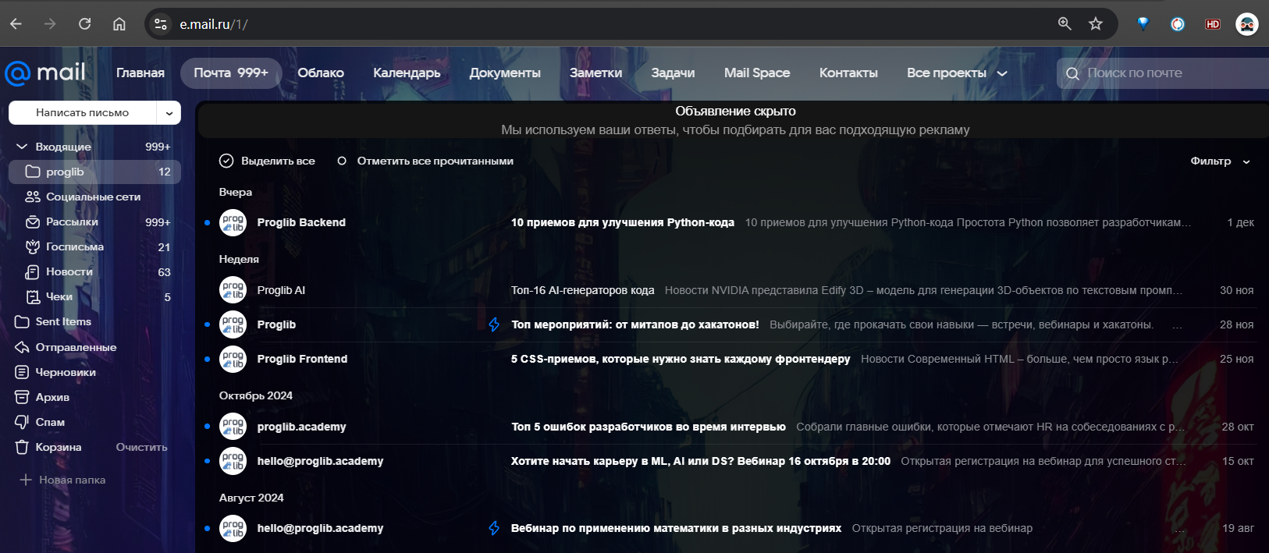Click Отметить все прочитанными circle

[x=342, y=161]
